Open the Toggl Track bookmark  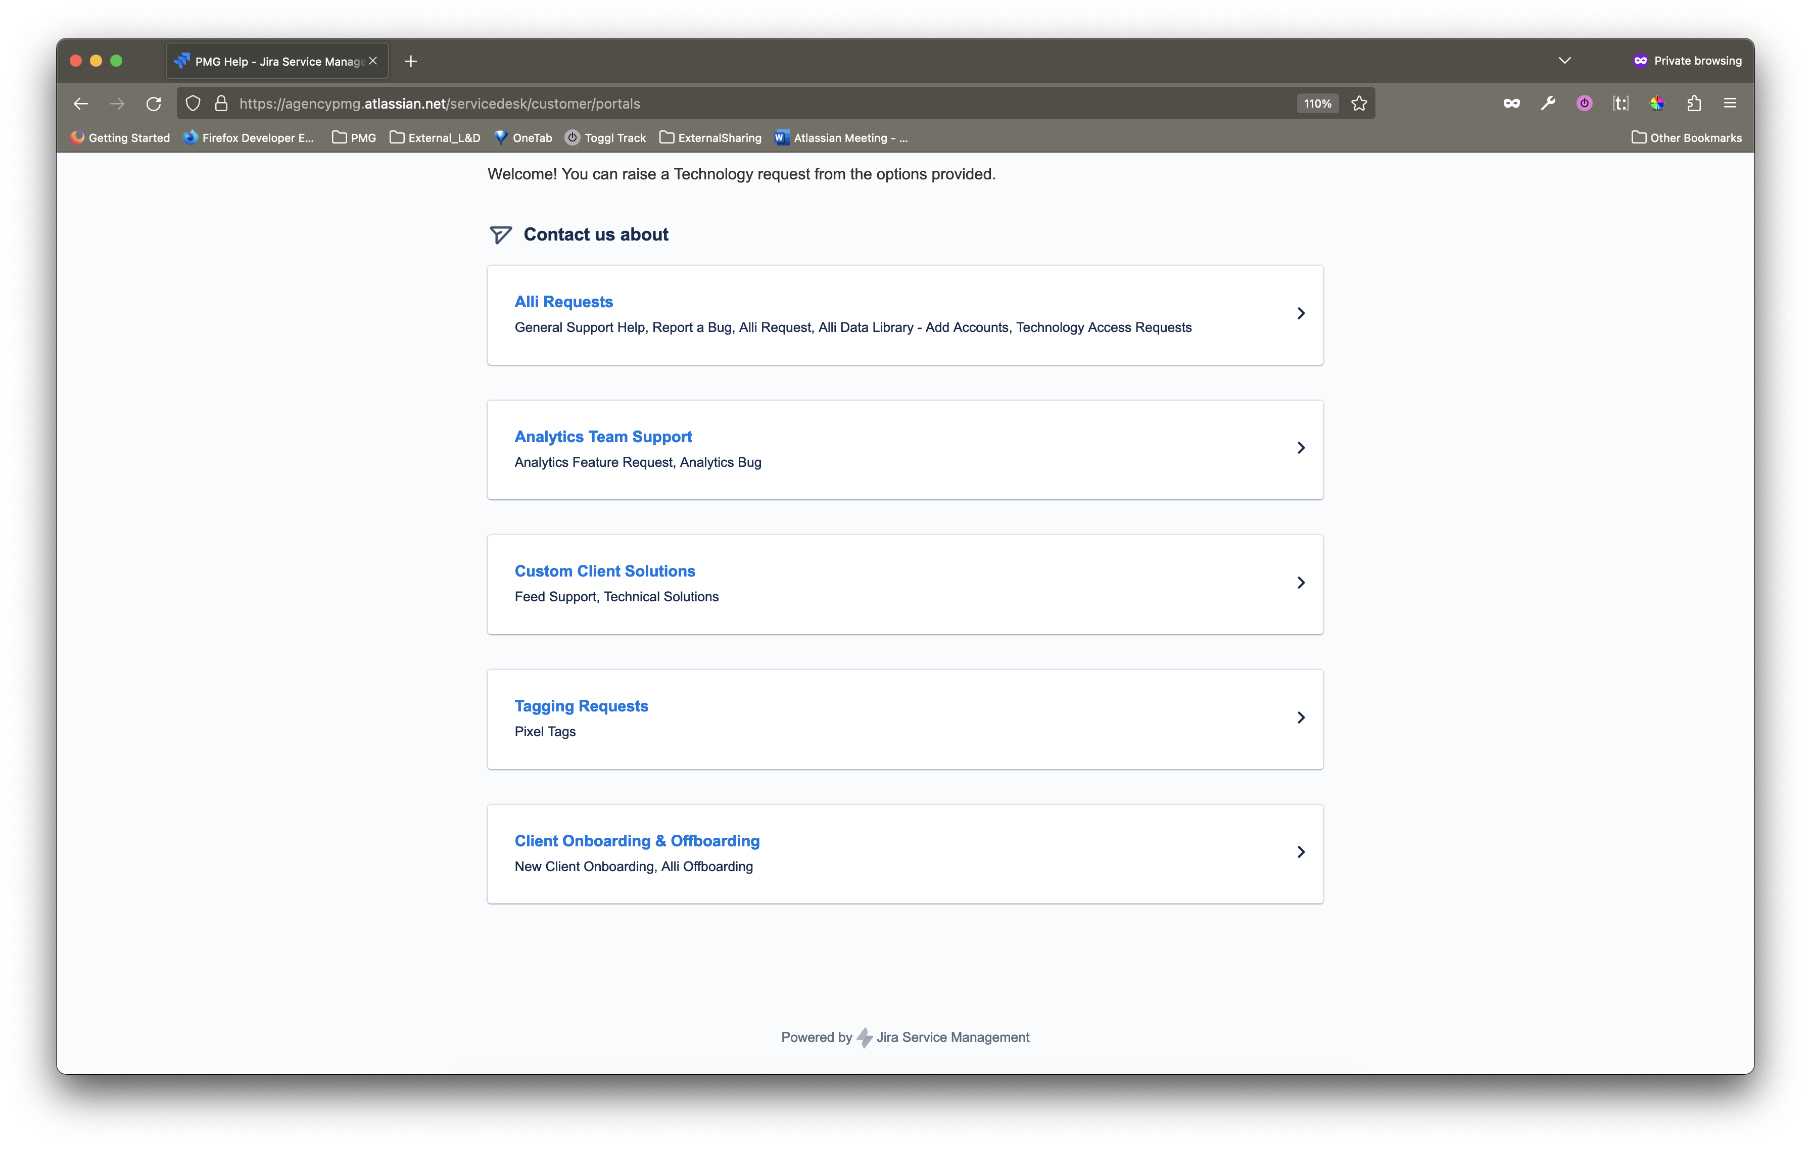606,137
